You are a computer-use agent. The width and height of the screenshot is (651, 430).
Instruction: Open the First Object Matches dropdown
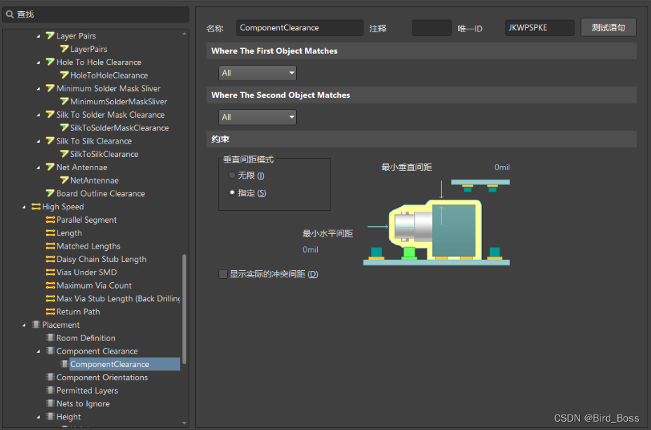pyautogui.click(x=257, y=73)
